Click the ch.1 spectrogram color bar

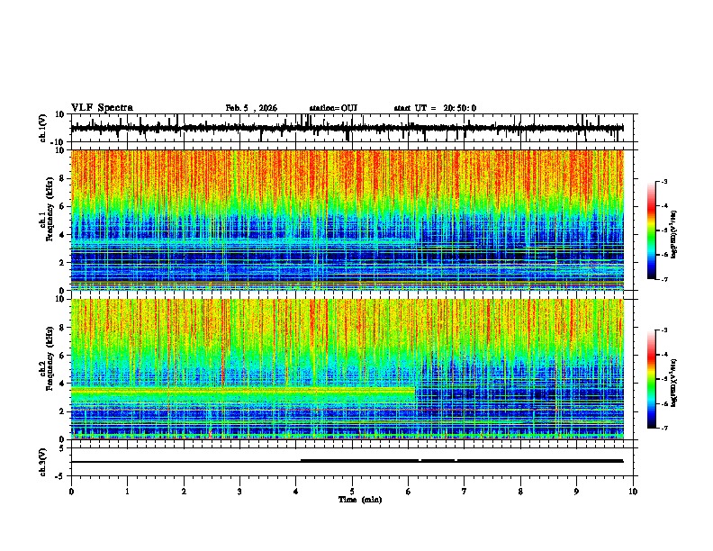click(652, 230)
